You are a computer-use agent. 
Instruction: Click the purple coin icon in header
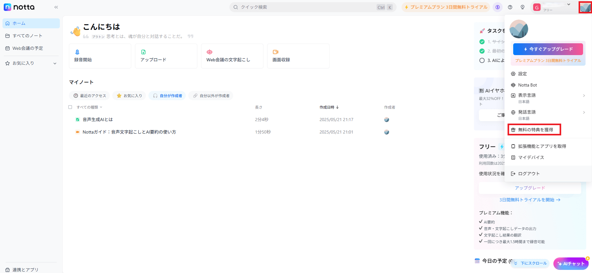pyautogui.click(x=498, y=7)
